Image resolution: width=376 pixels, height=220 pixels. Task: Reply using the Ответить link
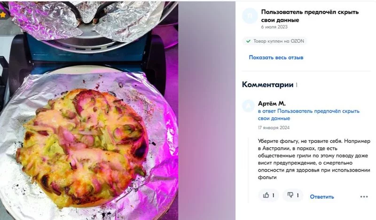pyautogui.click(x=322, y=196)
